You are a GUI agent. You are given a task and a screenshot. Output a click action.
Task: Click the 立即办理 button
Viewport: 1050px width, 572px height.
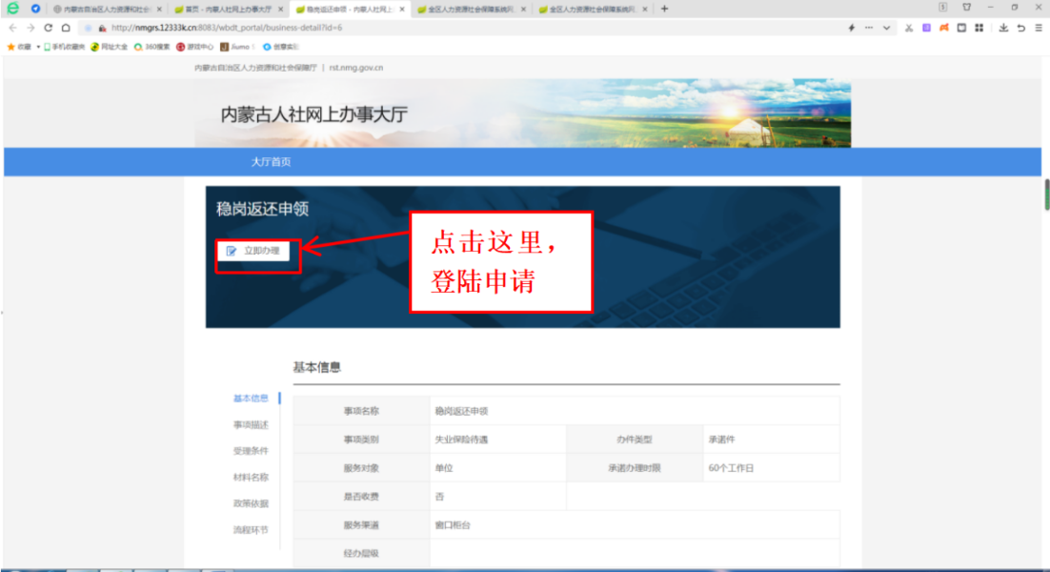(254, 251)
